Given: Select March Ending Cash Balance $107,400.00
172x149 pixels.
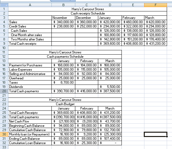Looking at the screenshot, I should coord(110,139).
